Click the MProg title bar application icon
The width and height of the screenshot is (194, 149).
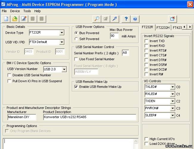click(x=3, y=4)
